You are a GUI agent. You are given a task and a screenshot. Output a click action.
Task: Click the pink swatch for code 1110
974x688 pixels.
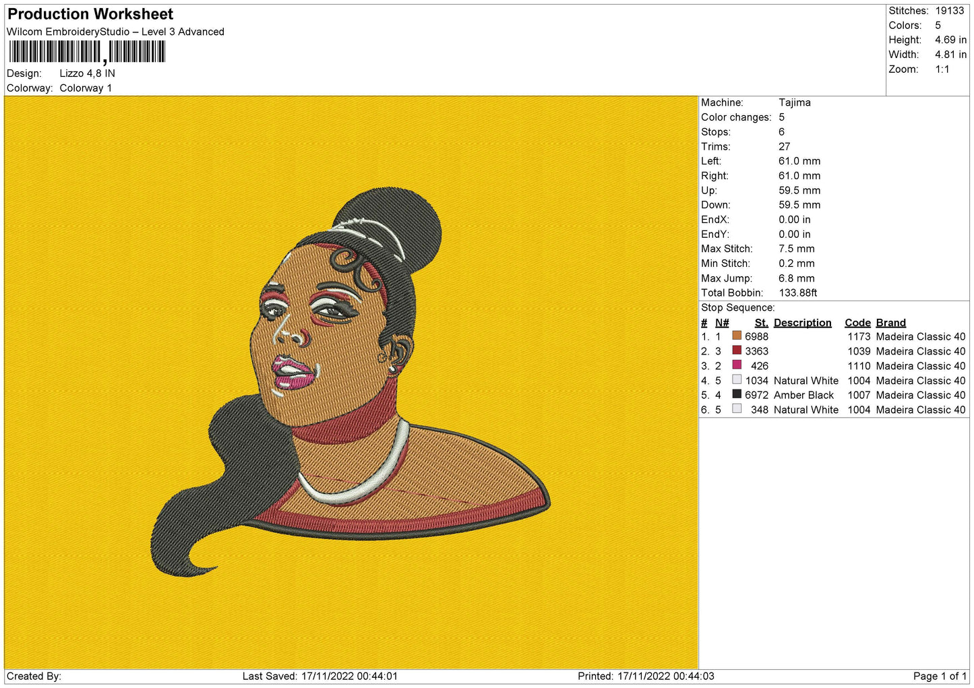pos(737,365)
